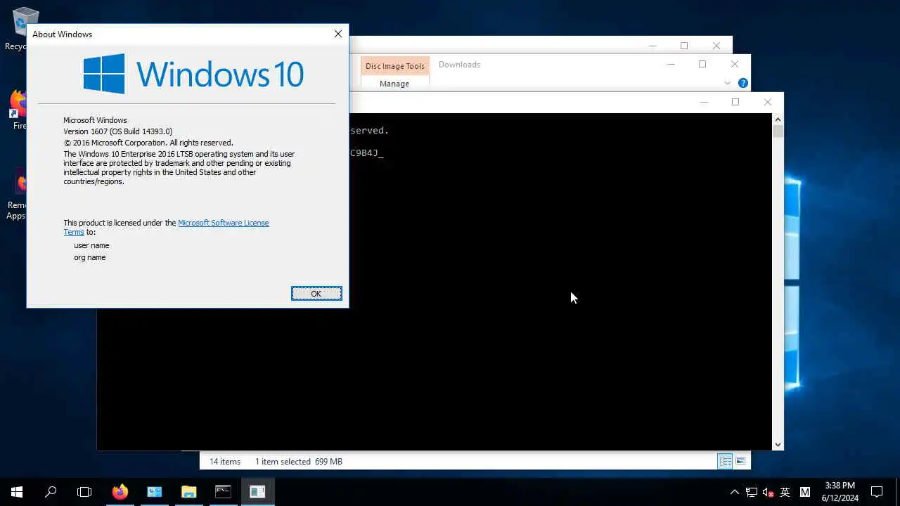The image size is (900, 506).
Task: Click the M IME mode indicator
Action: click(x=805, y=492)
